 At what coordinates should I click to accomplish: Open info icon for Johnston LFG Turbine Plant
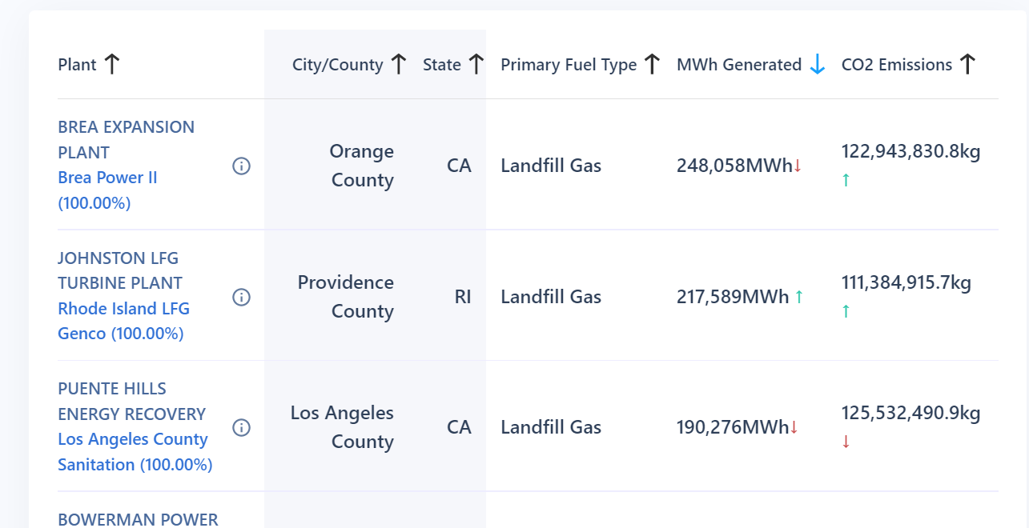241,297
